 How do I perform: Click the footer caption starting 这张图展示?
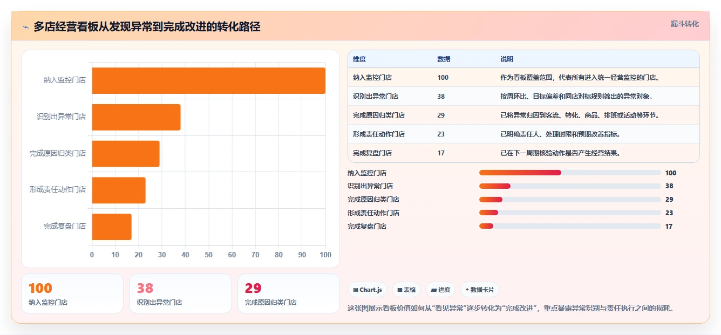[x=511, y=309]
